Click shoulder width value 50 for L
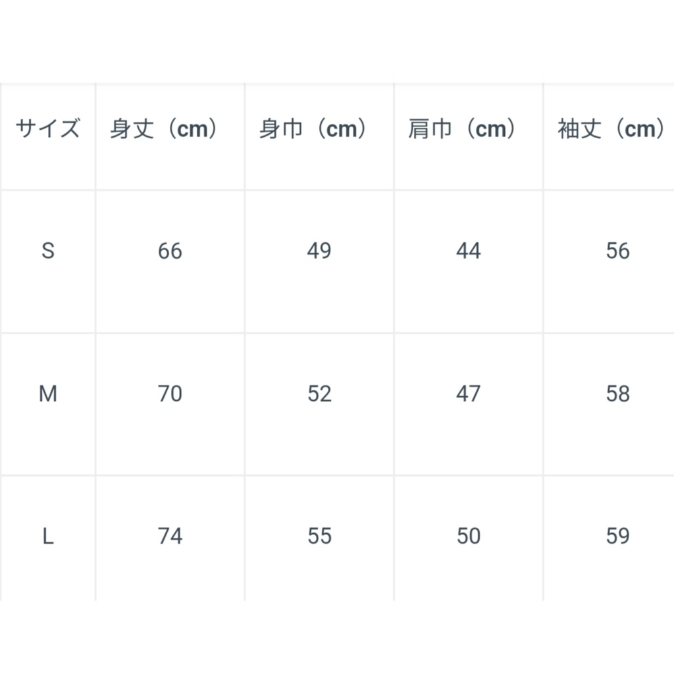Viewport: 674px width, 674px height. (468, 536)
